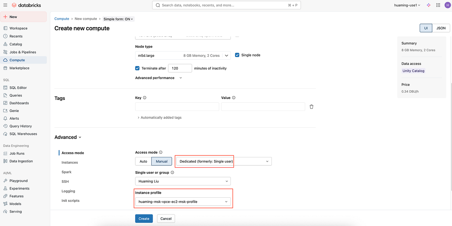Click info icon next to Value

coord(234,98)
